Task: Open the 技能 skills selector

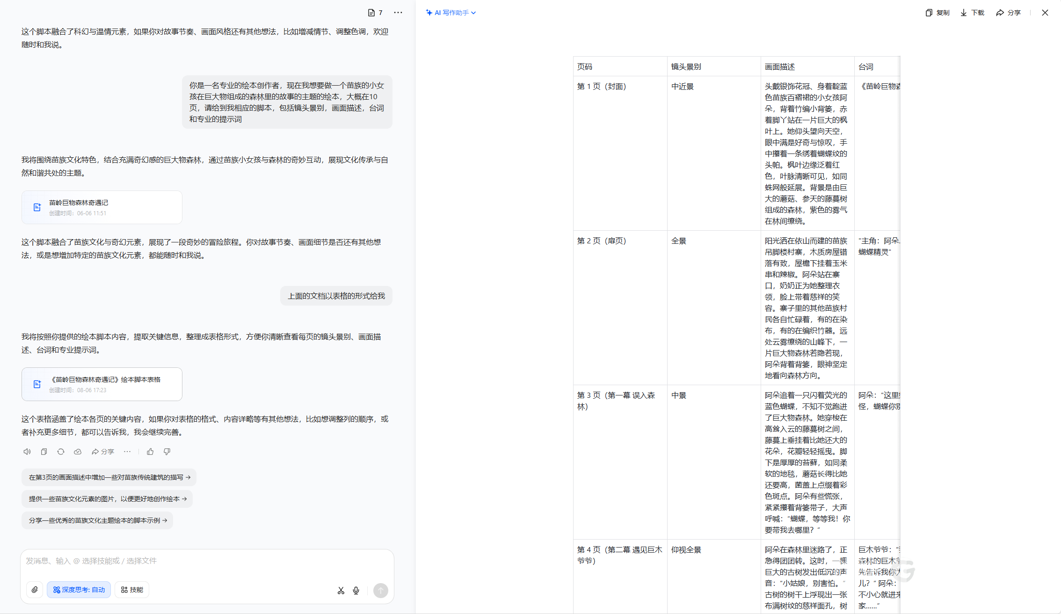Action: 132,590
